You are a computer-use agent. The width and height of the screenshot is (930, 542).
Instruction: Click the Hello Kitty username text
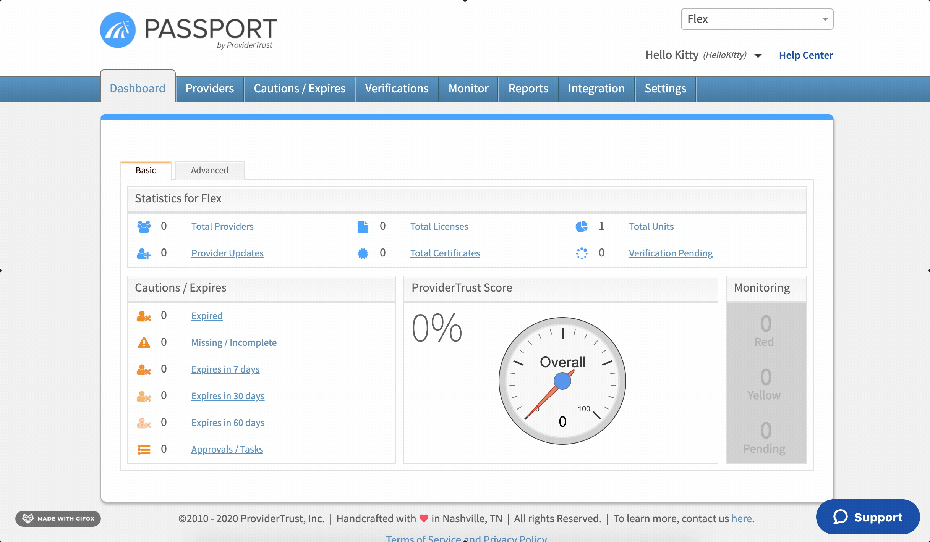pyautogui.click(x=672, y=55)
